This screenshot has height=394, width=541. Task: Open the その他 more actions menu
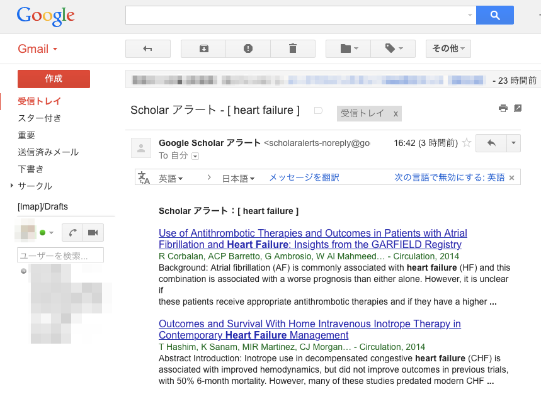coord(448,48)
